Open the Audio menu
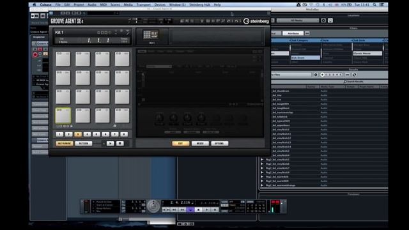 [92, 4]
